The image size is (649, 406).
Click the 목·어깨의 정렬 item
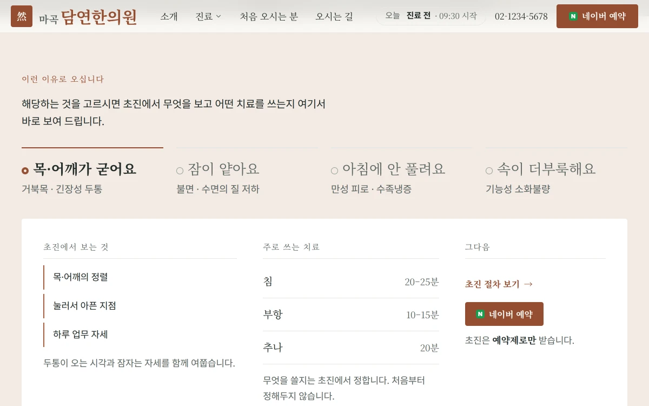click(x=140, y=277)
